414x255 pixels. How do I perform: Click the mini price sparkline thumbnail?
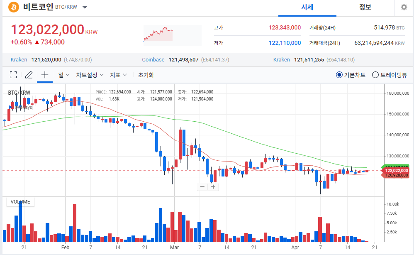pos(173,35)
